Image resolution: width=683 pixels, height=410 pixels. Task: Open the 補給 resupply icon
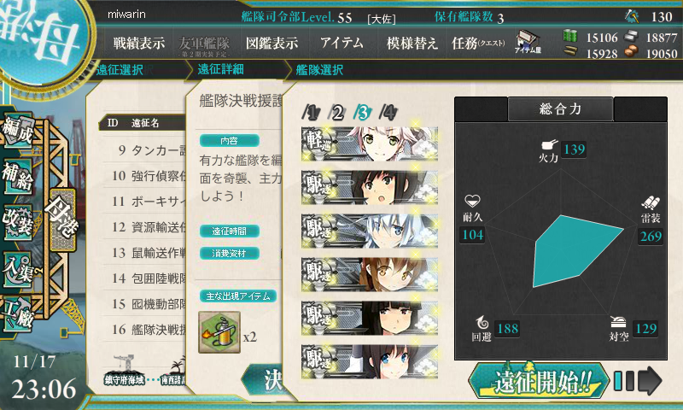pos(17,176)
